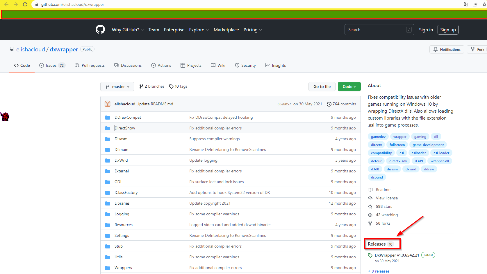Click the stars icon next to 598 stars
Screen dimensions: 487x274
[370, 207]
